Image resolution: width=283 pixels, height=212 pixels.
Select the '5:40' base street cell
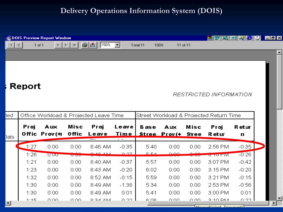point(151,147)
